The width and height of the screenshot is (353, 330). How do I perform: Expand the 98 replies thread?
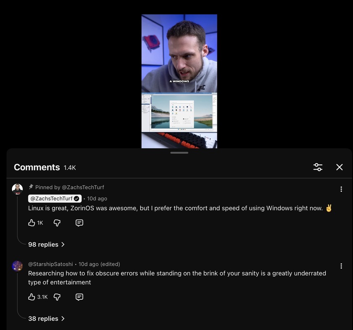[46, 244]
